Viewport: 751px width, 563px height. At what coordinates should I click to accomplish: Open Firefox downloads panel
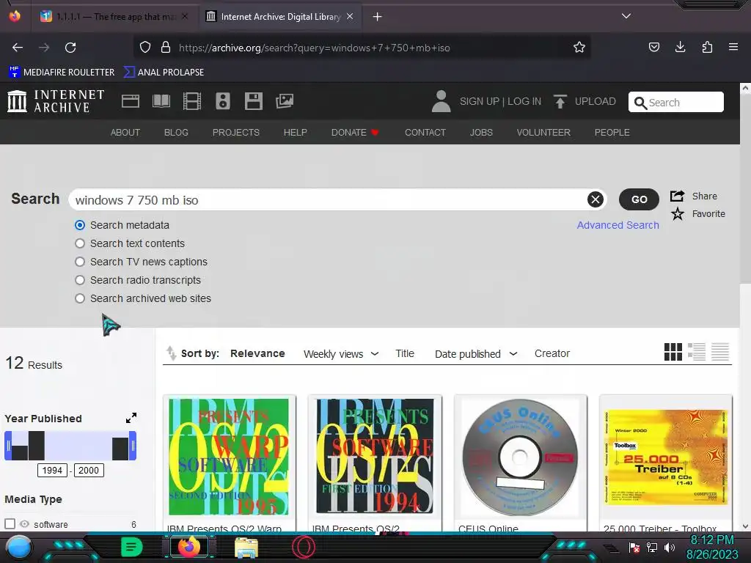coord(680,47)
